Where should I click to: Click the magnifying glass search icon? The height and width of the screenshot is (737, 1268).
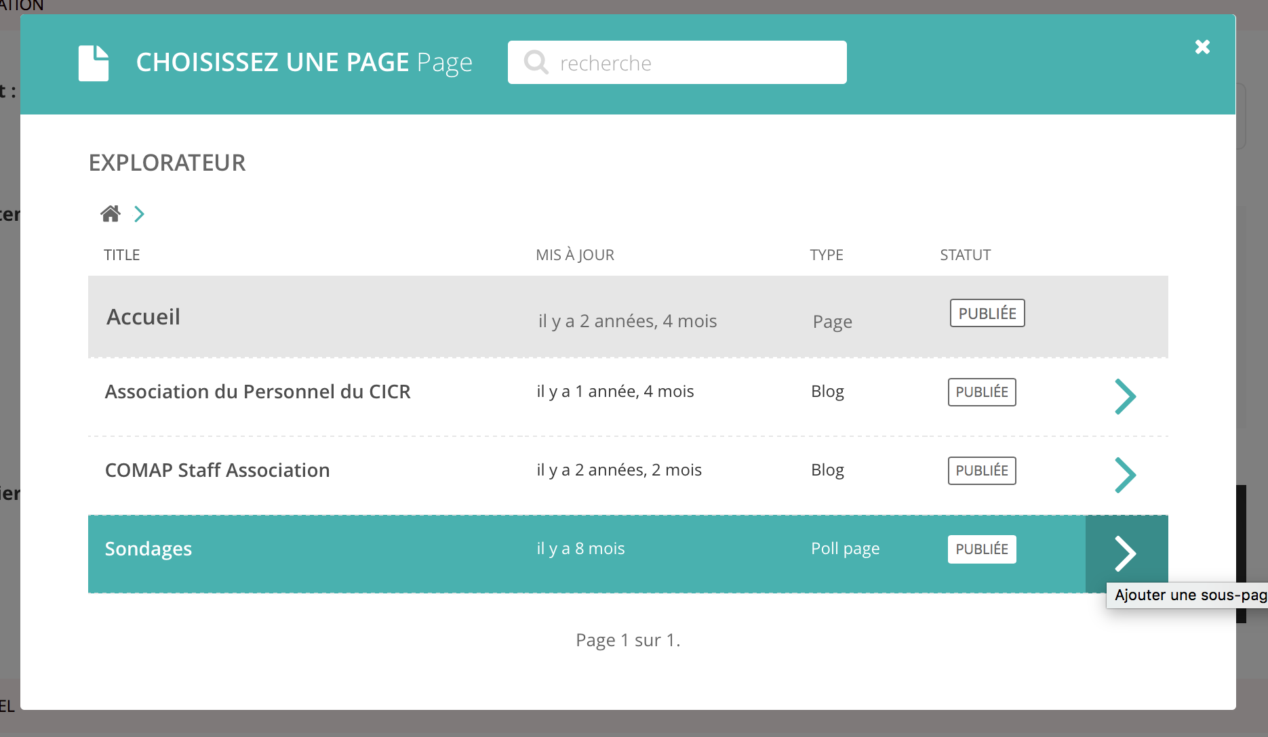(536, 62)
